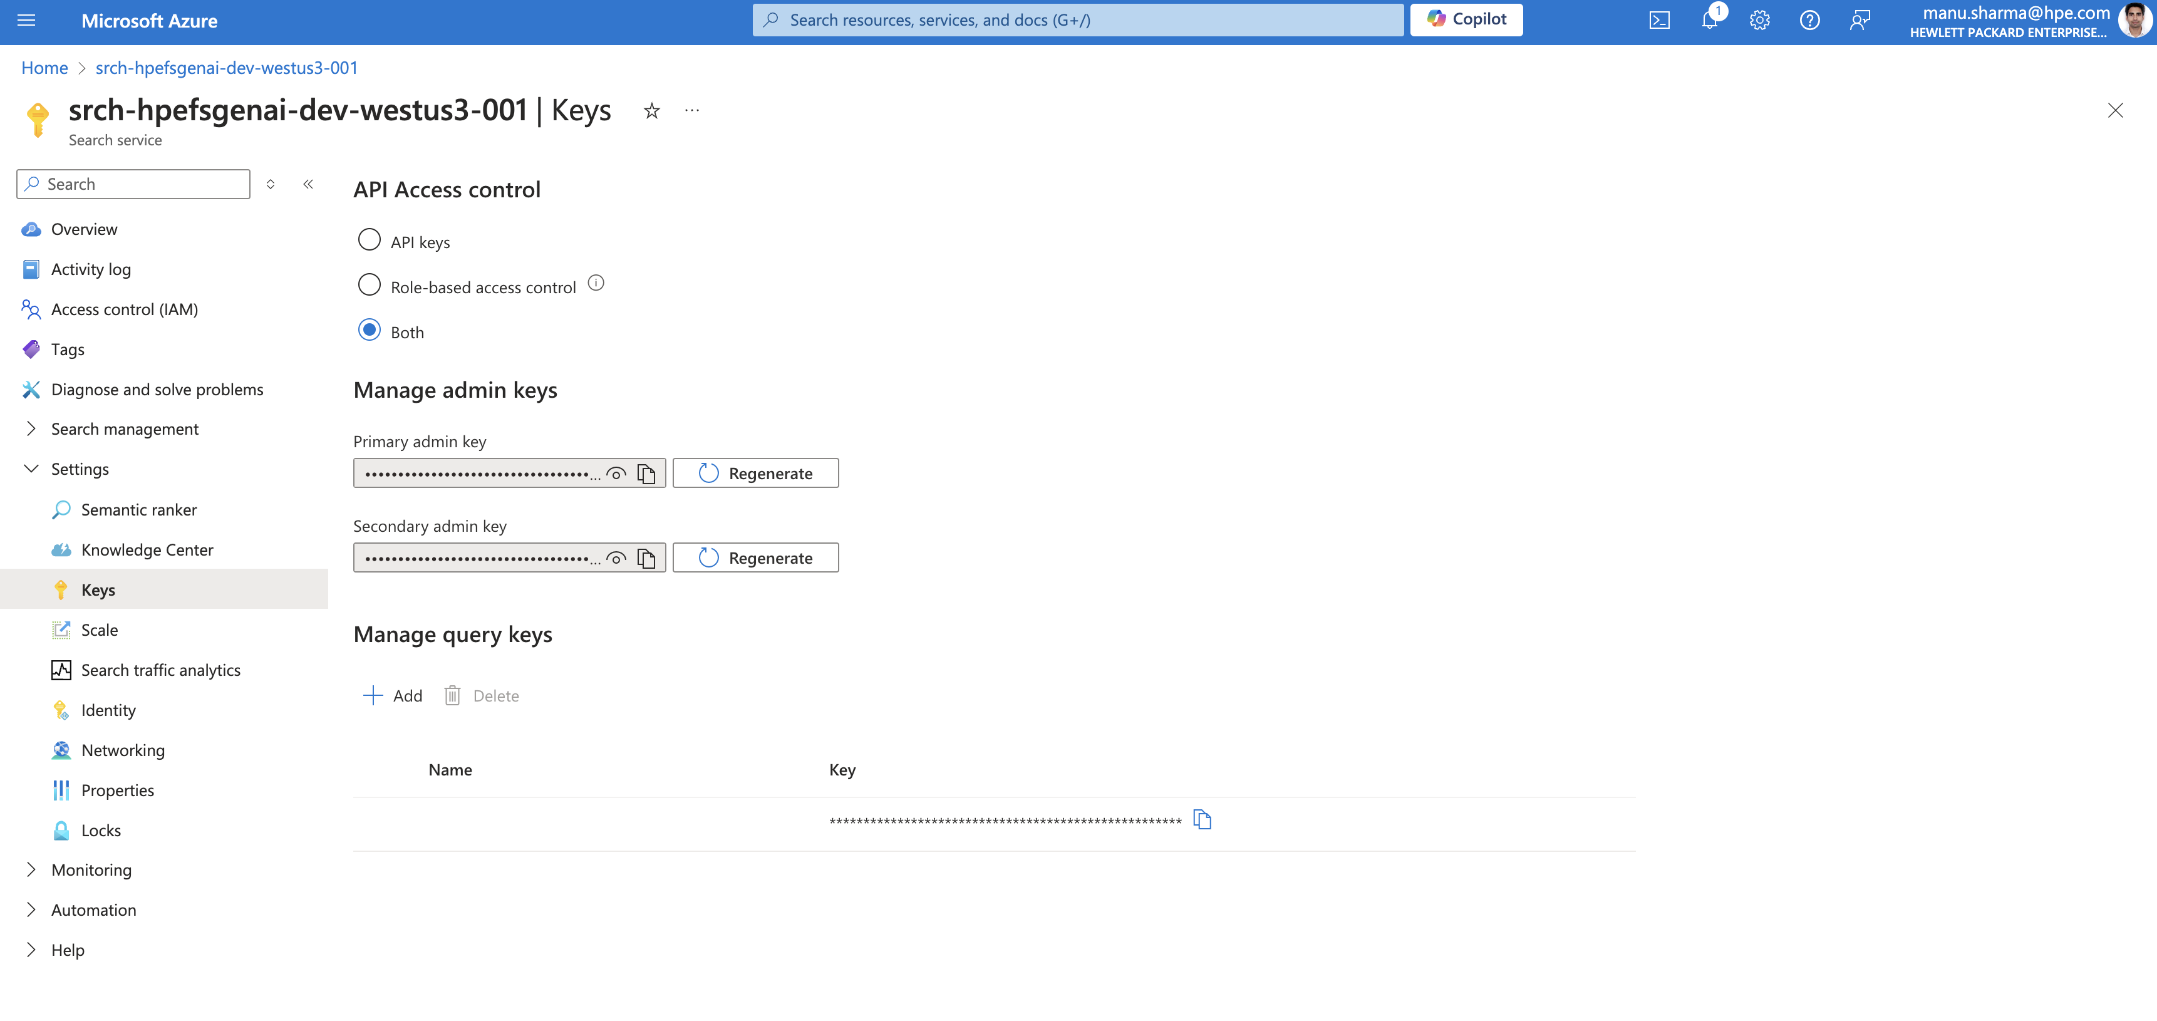The image size is (2157, 1021).
Task: Reveal the secondary admin key value
Action: tap(616, 559)
